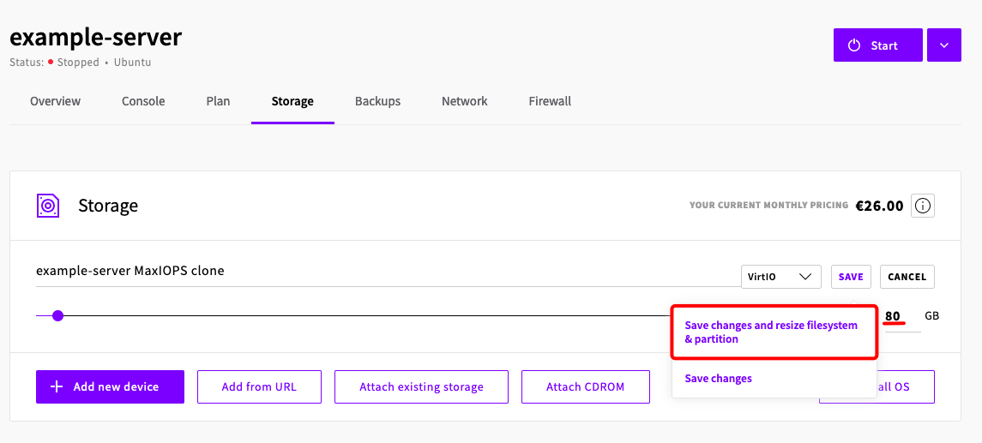Screen dimensions: 982x443
Task: Click the Stopped status text
Action: coord(78,63)
